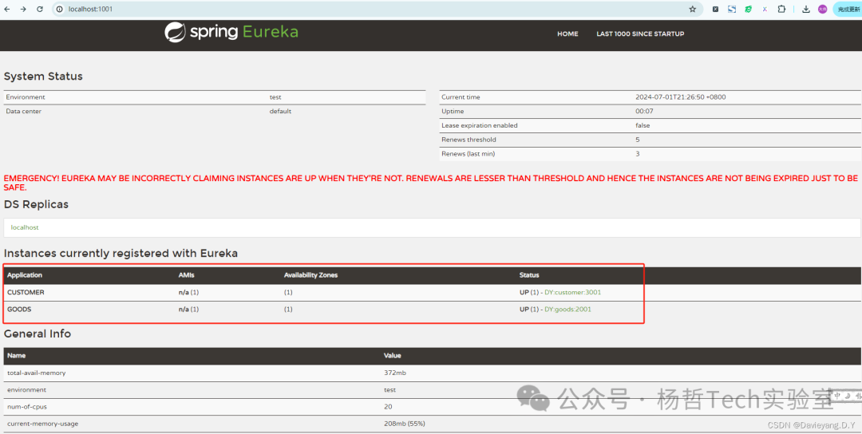The height and width of the screenshot is (434, 862).
Task: Click the Renews (last min) label
Action: (x=468, y=154)
